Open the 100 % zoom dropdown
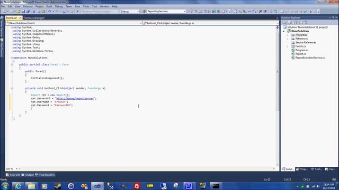 (x=16, y=169)
